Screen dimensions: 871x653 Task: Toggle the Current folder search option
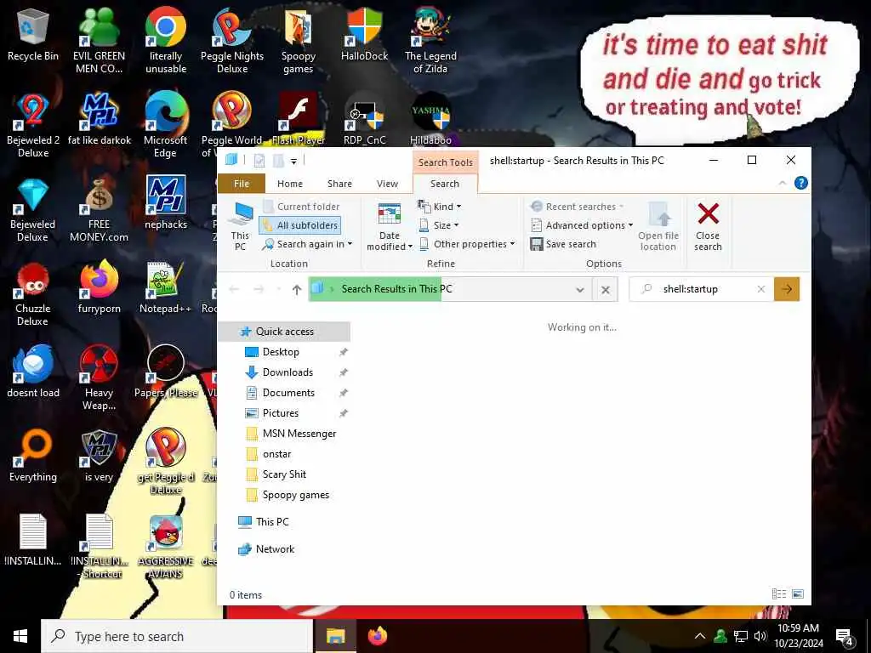click(301, 207)
